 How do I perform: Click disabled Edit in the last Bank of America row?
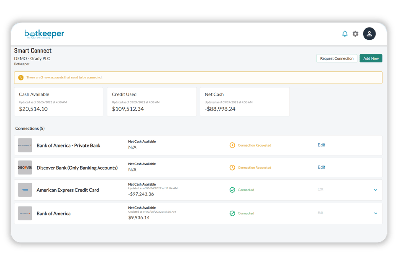point(320,213)
